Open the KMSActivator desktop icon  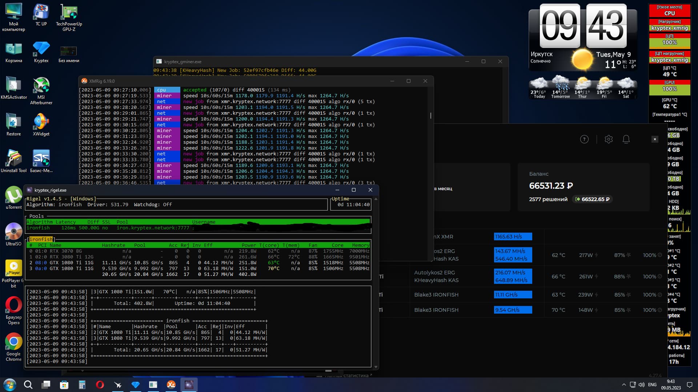(x=13, y=88)
